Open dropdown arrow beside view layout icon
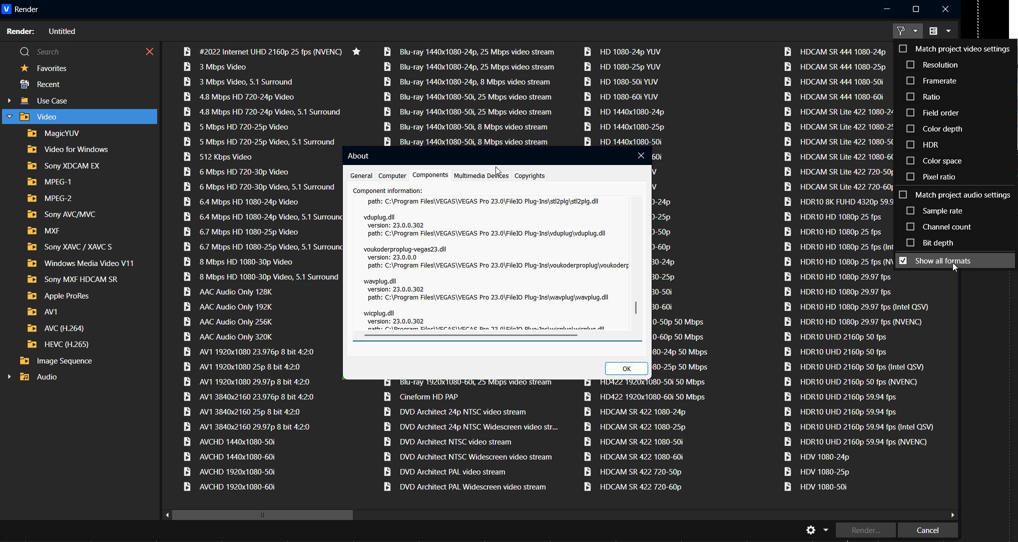Image resolution: width=1018 pixels, height=542 pixels. point(948,31)
